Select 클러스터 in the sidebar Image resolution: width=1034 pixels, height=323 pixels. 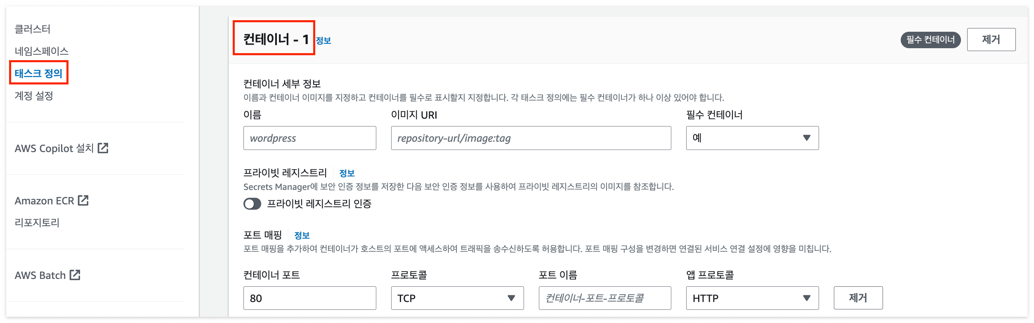tap(34, 28)
